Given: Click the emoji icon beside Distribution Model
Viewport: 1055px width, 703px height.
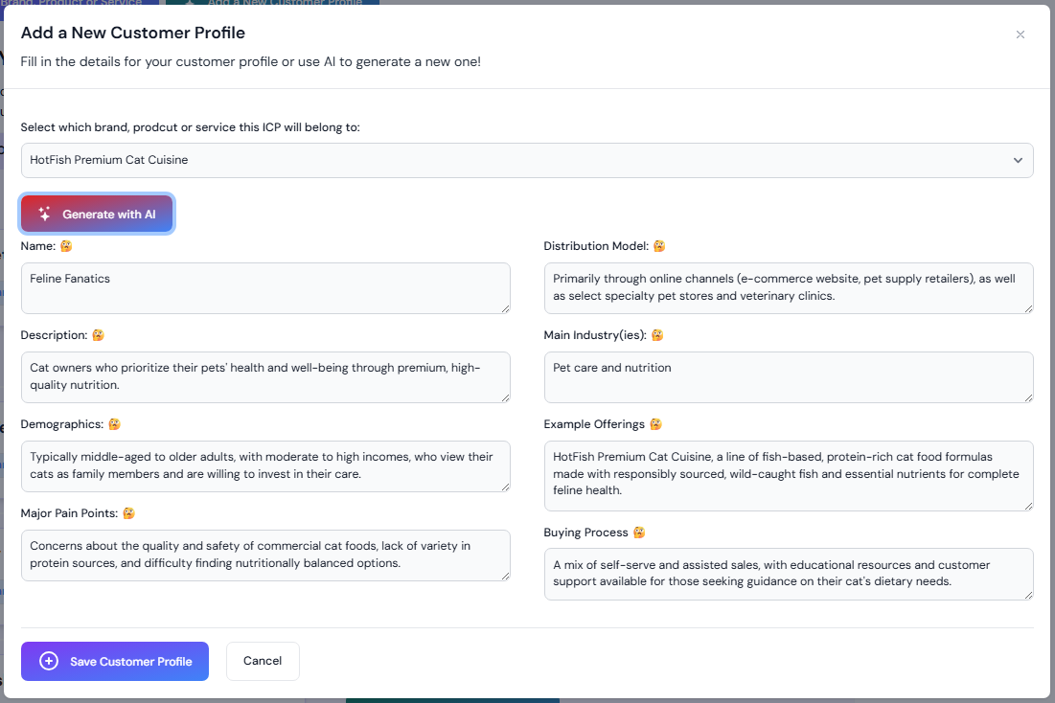Looking at the screenshot, I should (659, 246).
